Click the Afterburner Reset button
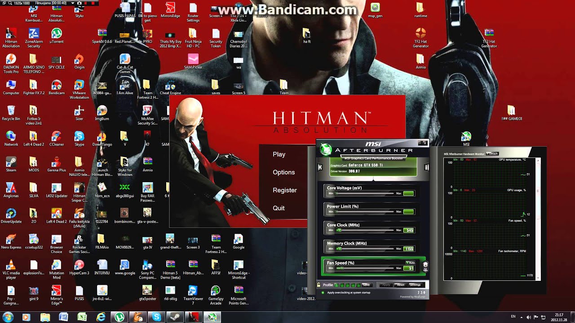Viewport: 575px width, 323px height. [400, 285]
